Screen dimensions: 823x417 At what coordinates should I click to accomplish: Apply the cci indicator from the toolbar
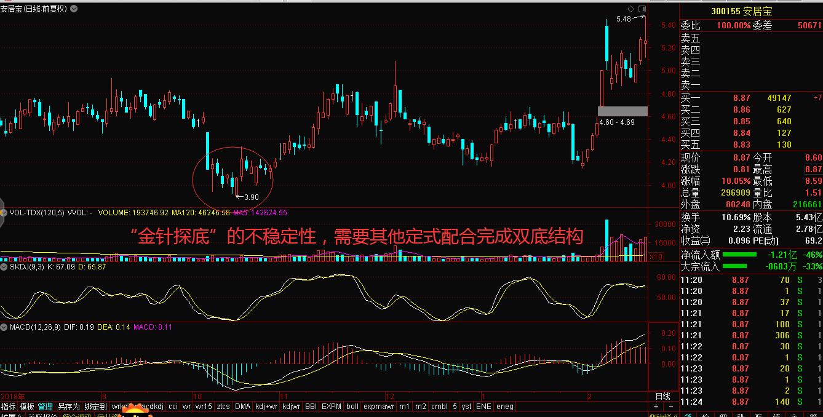coord(173,407)
